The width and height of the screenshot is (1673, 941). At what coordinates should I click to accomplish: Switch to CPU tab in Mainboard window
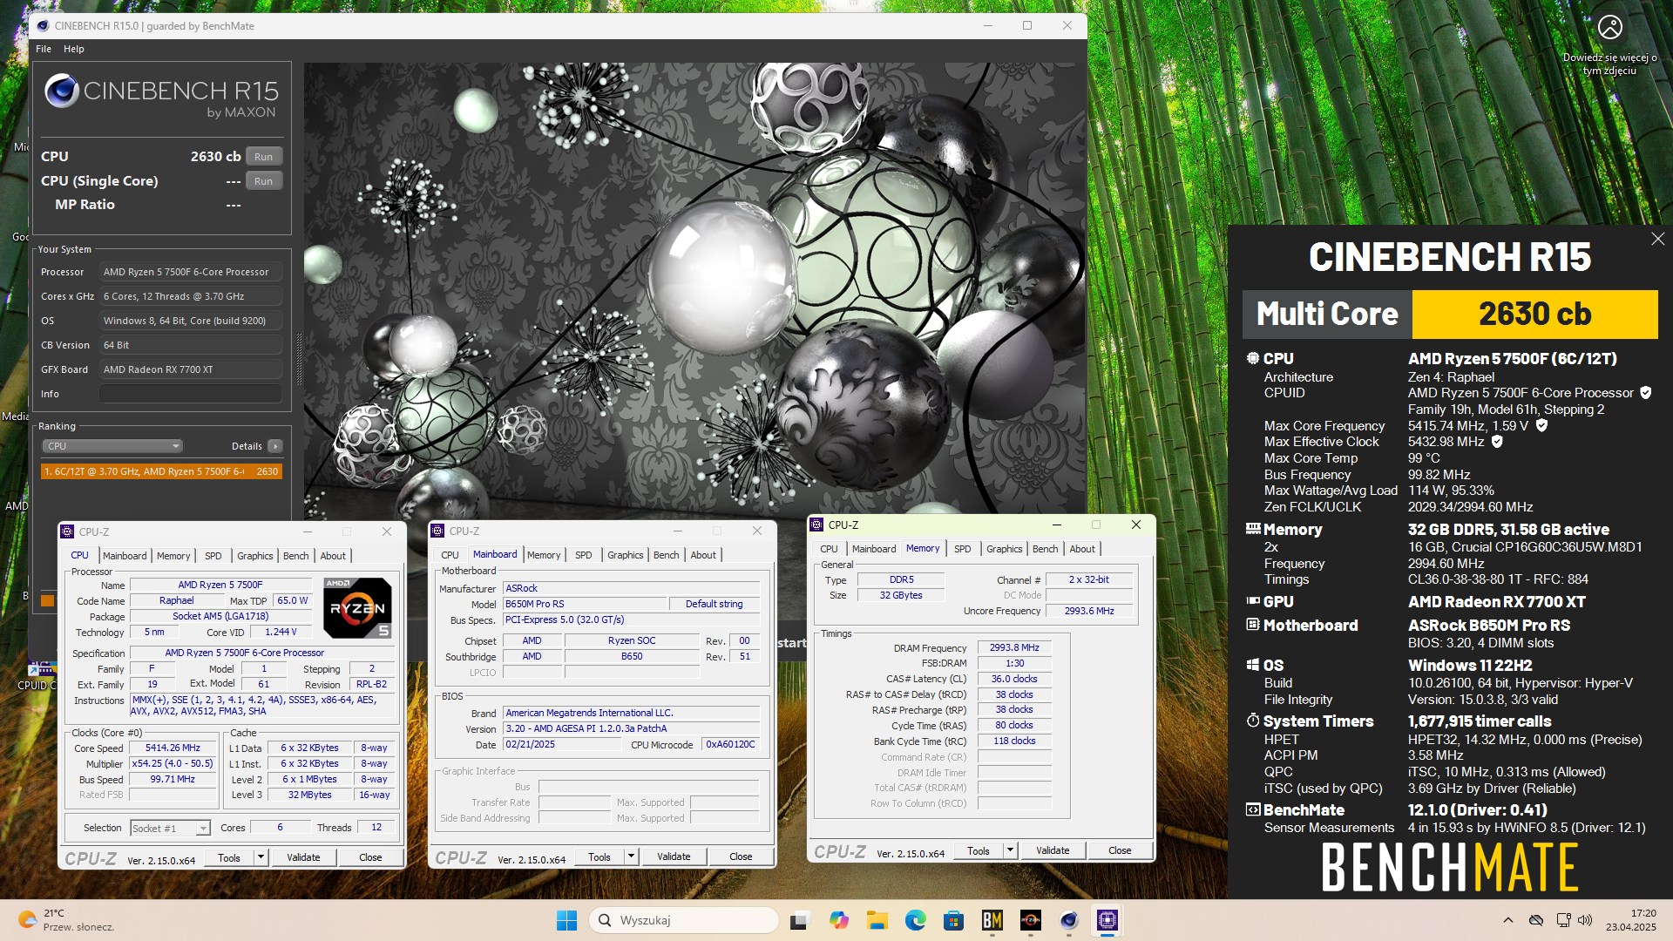click(450, 555)
